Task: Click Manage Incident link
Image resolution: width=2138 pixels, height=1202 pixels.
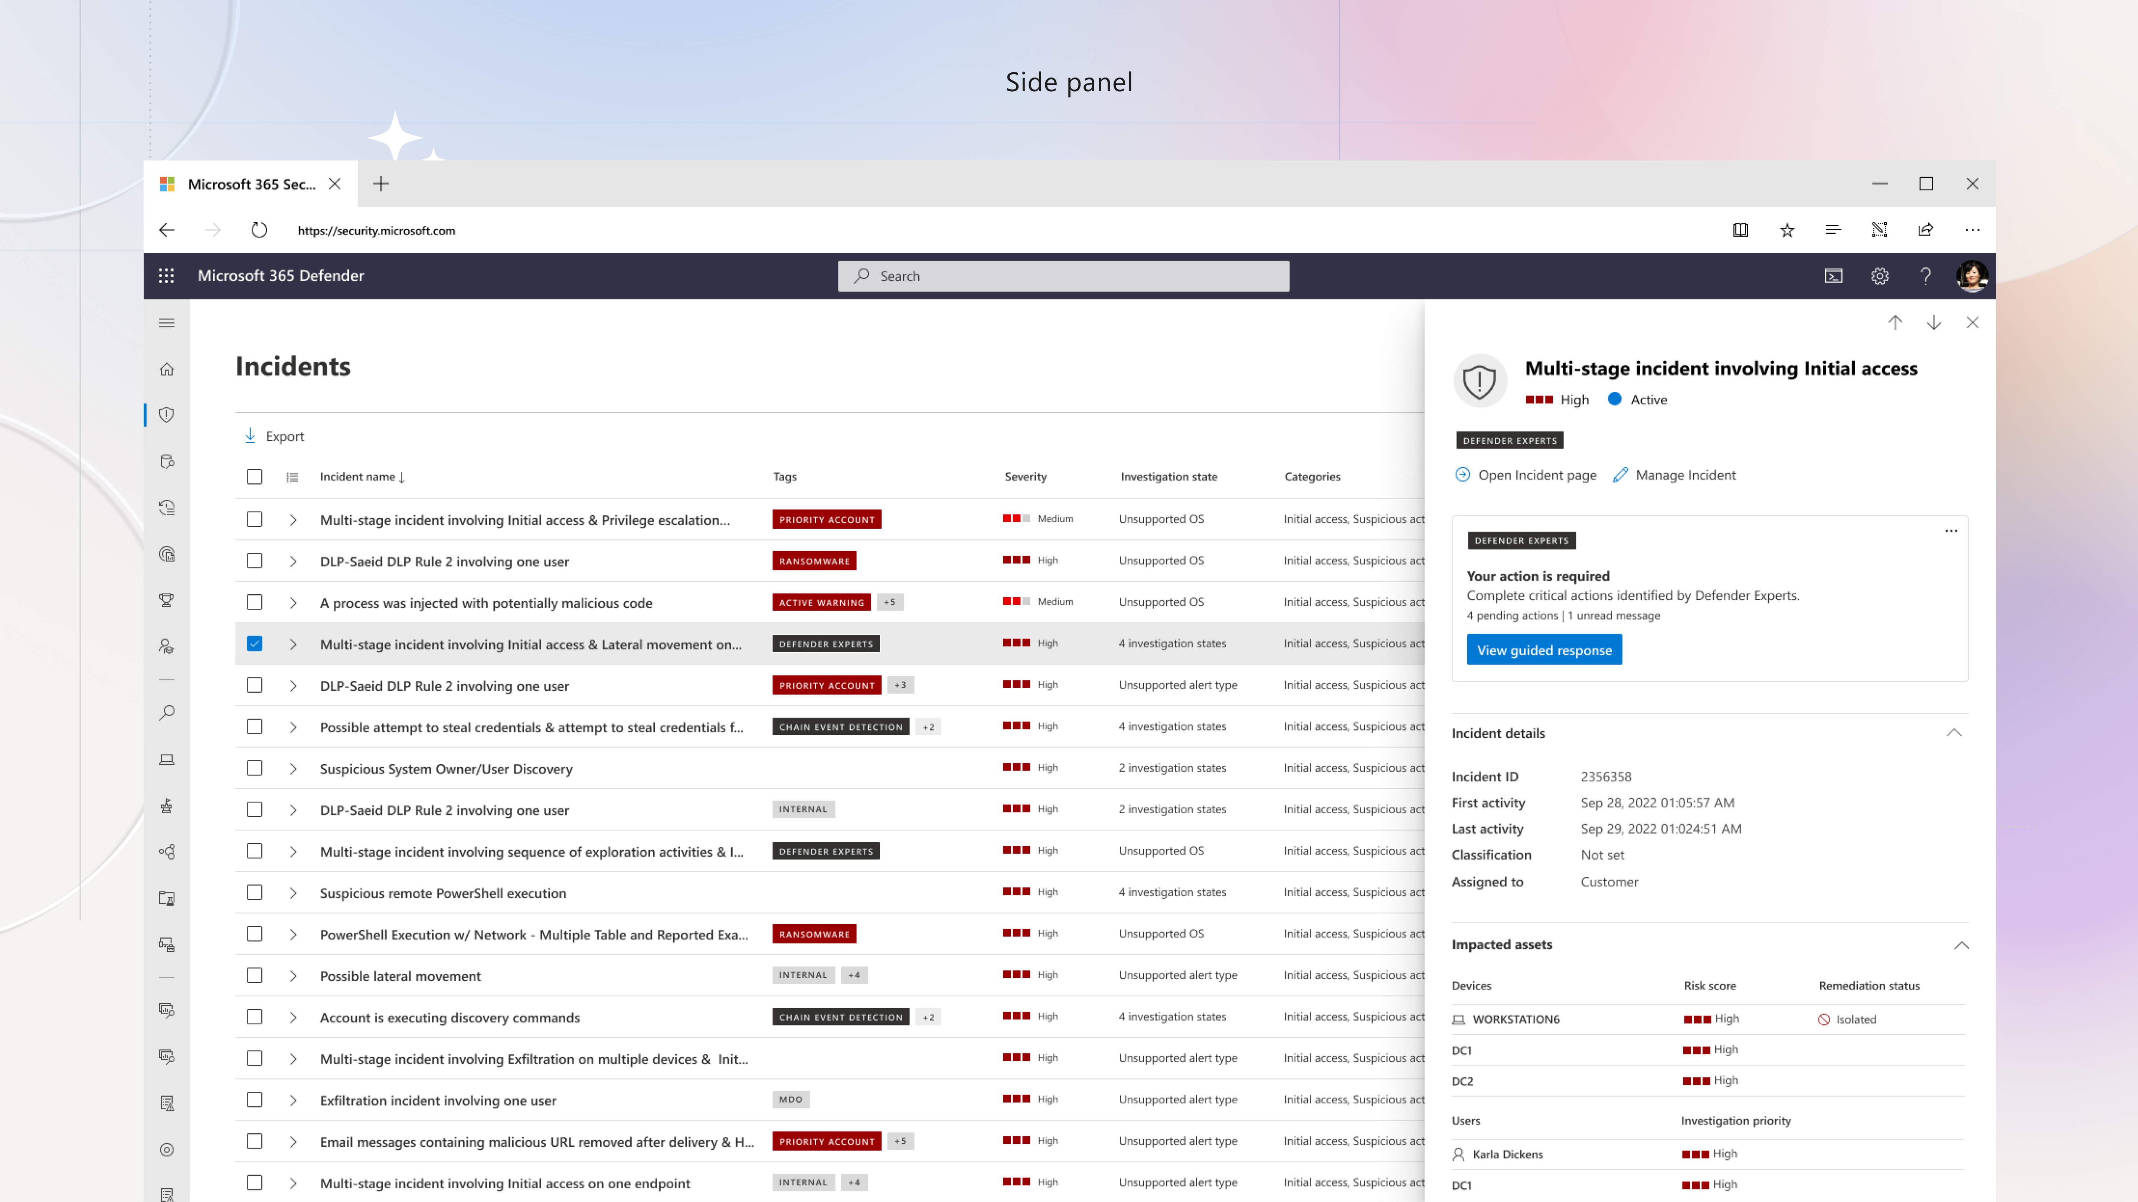Action: click(x=1674, y=474)
